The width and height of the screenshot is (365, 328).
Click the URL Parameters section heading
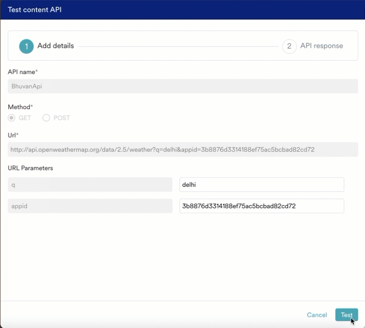(31, 168)
